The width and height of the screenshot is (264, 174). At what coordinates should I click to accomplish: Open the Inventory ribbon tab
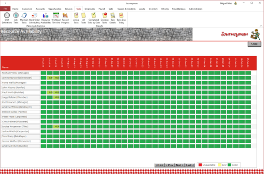(153, 9)
